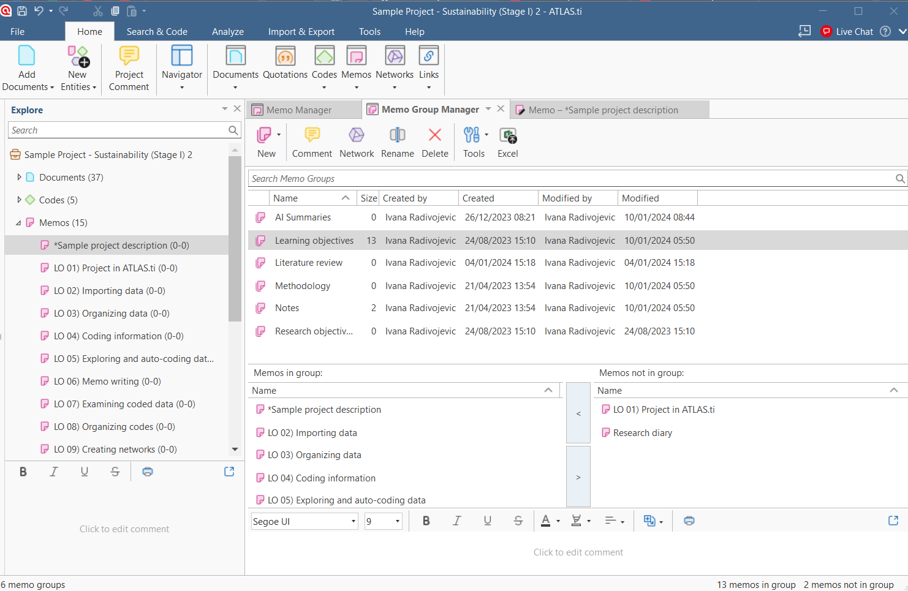Toggle bold in the group comment editor

pos(426,521)
